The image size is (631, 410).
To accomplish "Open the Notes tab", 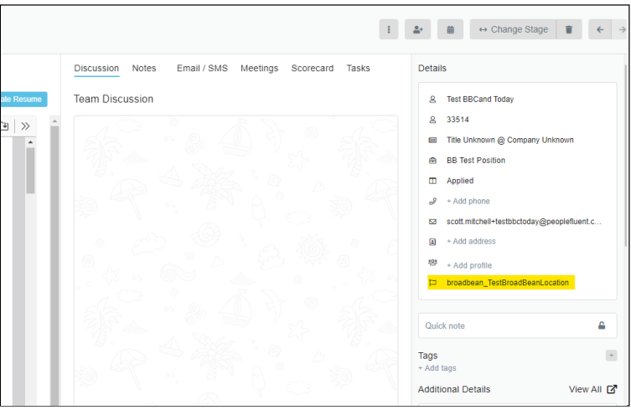I will coord(144,69).
